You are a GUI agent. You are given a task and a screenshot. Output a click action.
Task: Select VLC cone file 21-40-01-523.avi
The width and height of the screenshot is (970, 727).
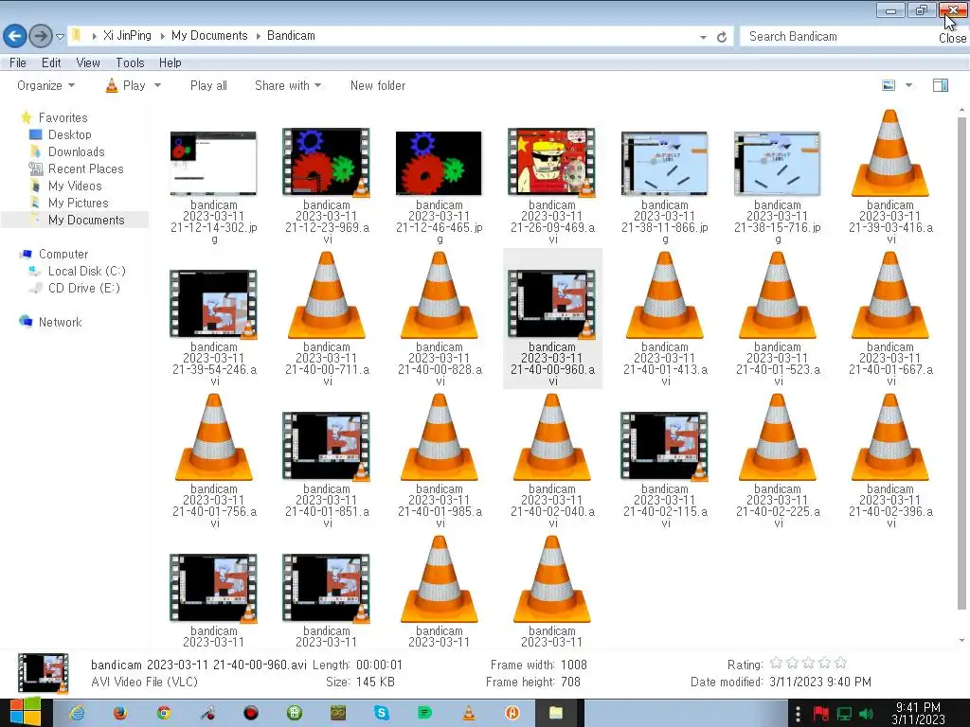pyautogui.click(x=777, y=295)
